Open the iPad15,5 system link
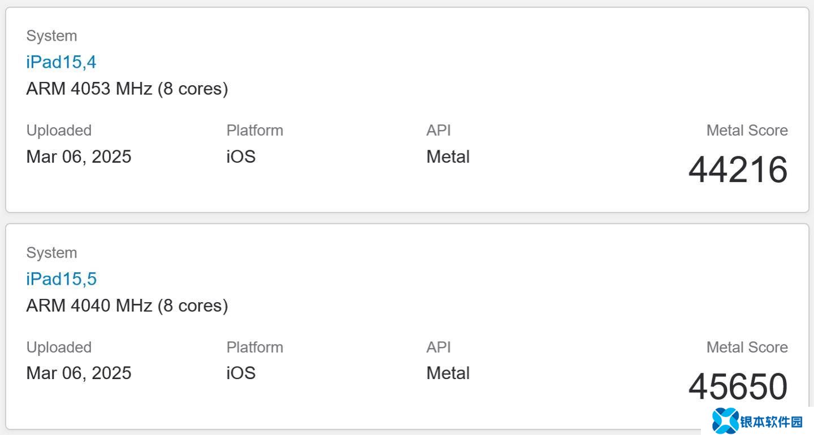Screen dimensions: 814x435 pyautogui.click(x=61, y=279)
